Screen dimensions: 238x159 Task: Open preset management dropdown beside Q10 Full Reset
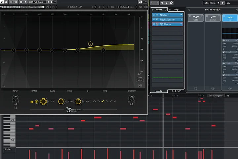click(55, 2)
